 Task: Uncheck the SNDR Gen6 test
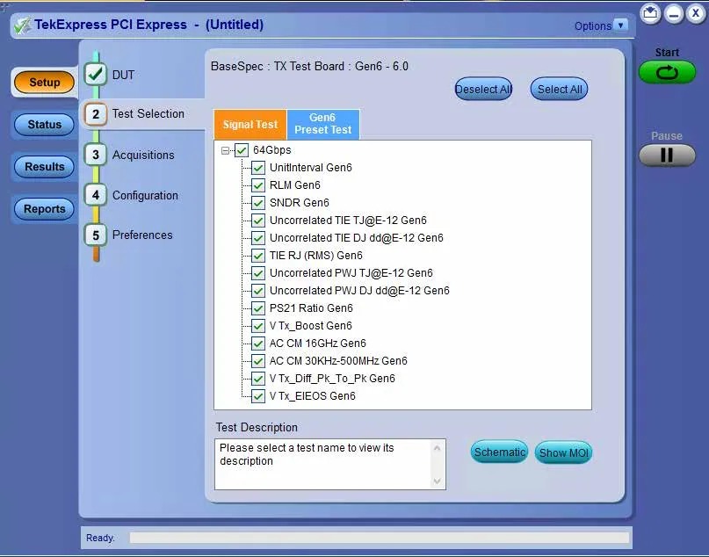(258, 203)
